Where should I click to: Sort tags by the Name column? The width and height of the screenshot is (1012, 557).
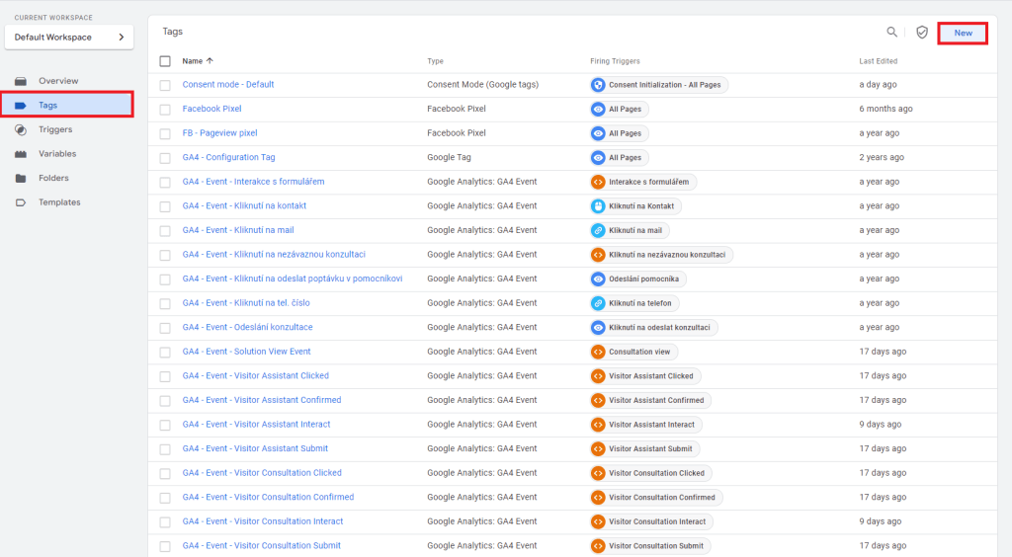198,61
